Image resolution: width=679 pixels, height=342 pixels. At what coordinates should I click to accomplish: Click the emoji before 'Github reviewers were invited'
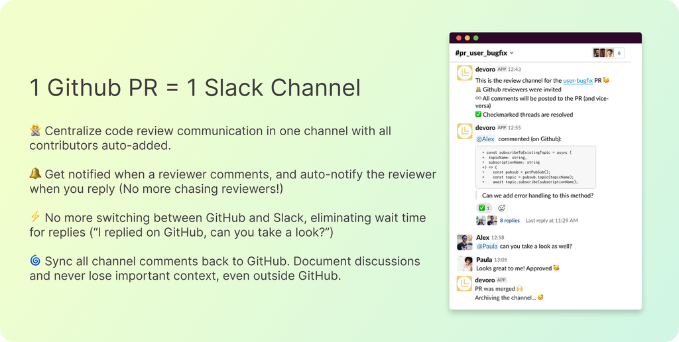(x=478, y=89)
